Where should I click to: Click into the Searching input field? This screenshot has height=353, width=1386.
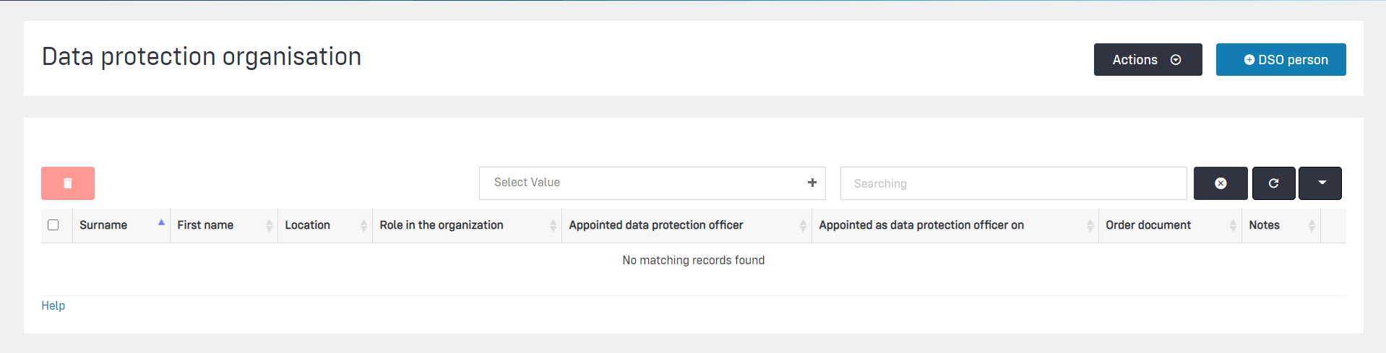[1012, 183]
